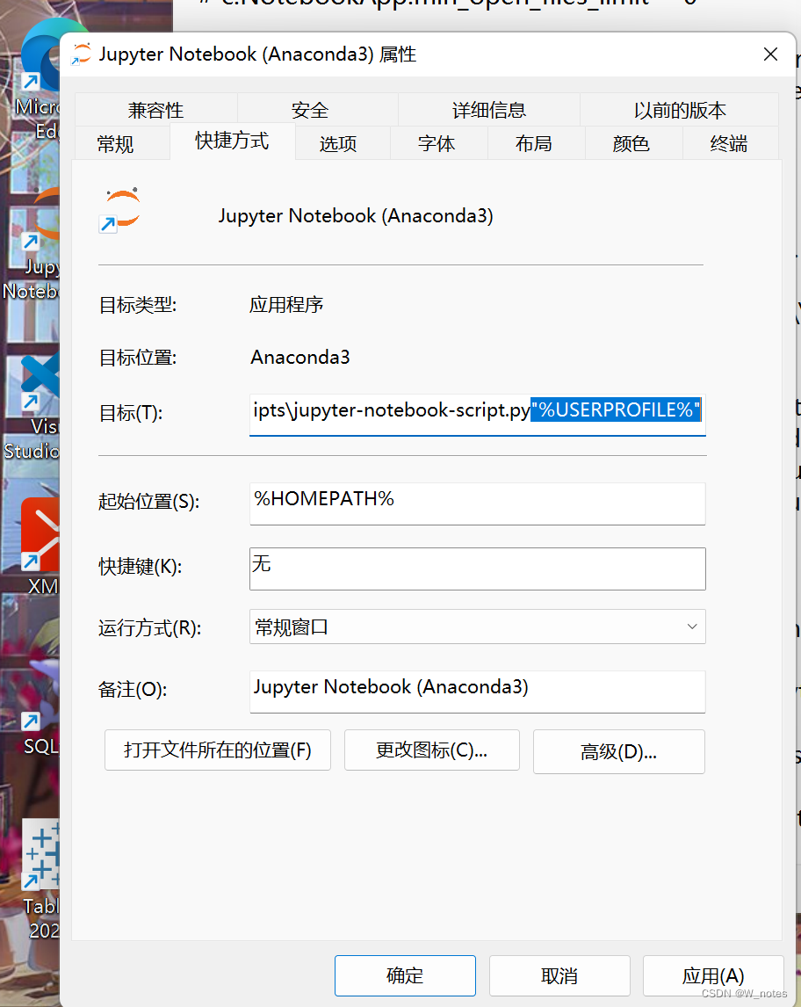This screenshot has width=801, height=1007.
Task: Switch to the 颜色 tab
Action: coord(631,143)
